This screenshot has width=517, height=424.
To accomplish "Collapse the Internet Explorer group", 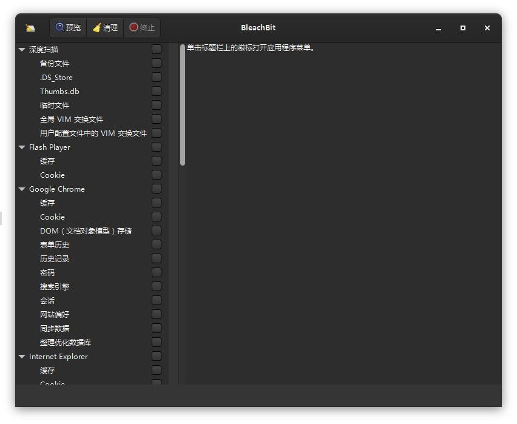I will tap(22, 357).
